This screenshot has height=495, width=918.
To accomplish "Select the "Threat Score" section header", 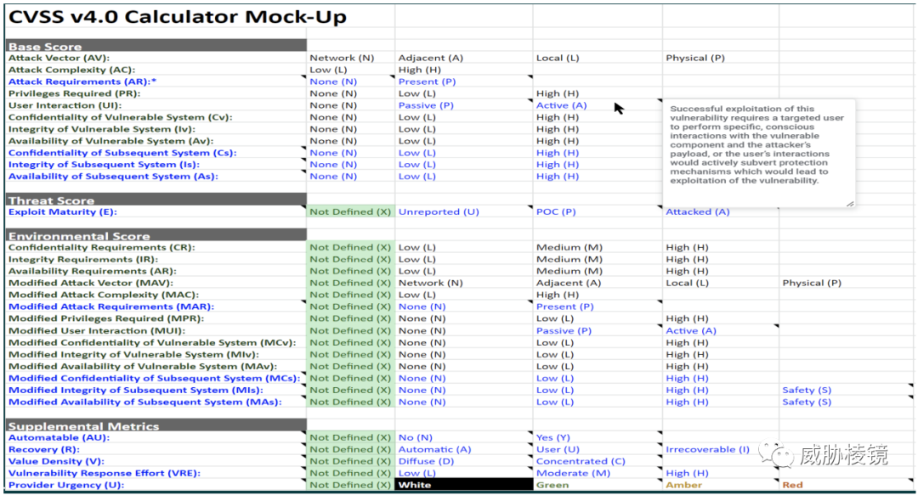I will coord(156,200).
